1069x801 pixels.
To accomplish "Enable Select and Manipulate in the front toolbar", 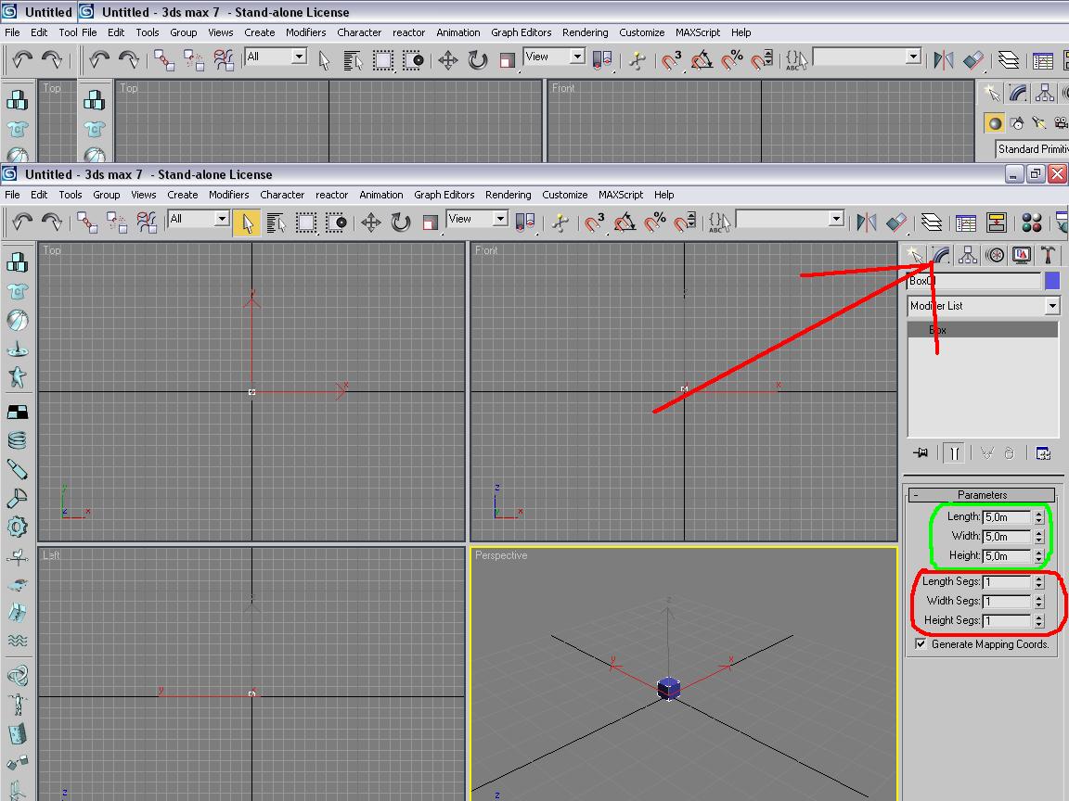I will [x=560, y=222].
